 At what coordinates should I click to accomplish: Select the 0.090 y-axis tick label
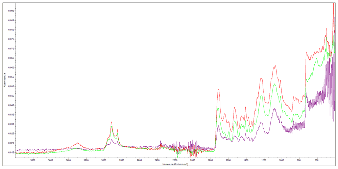pyautogui.click(x=11, y=11)
